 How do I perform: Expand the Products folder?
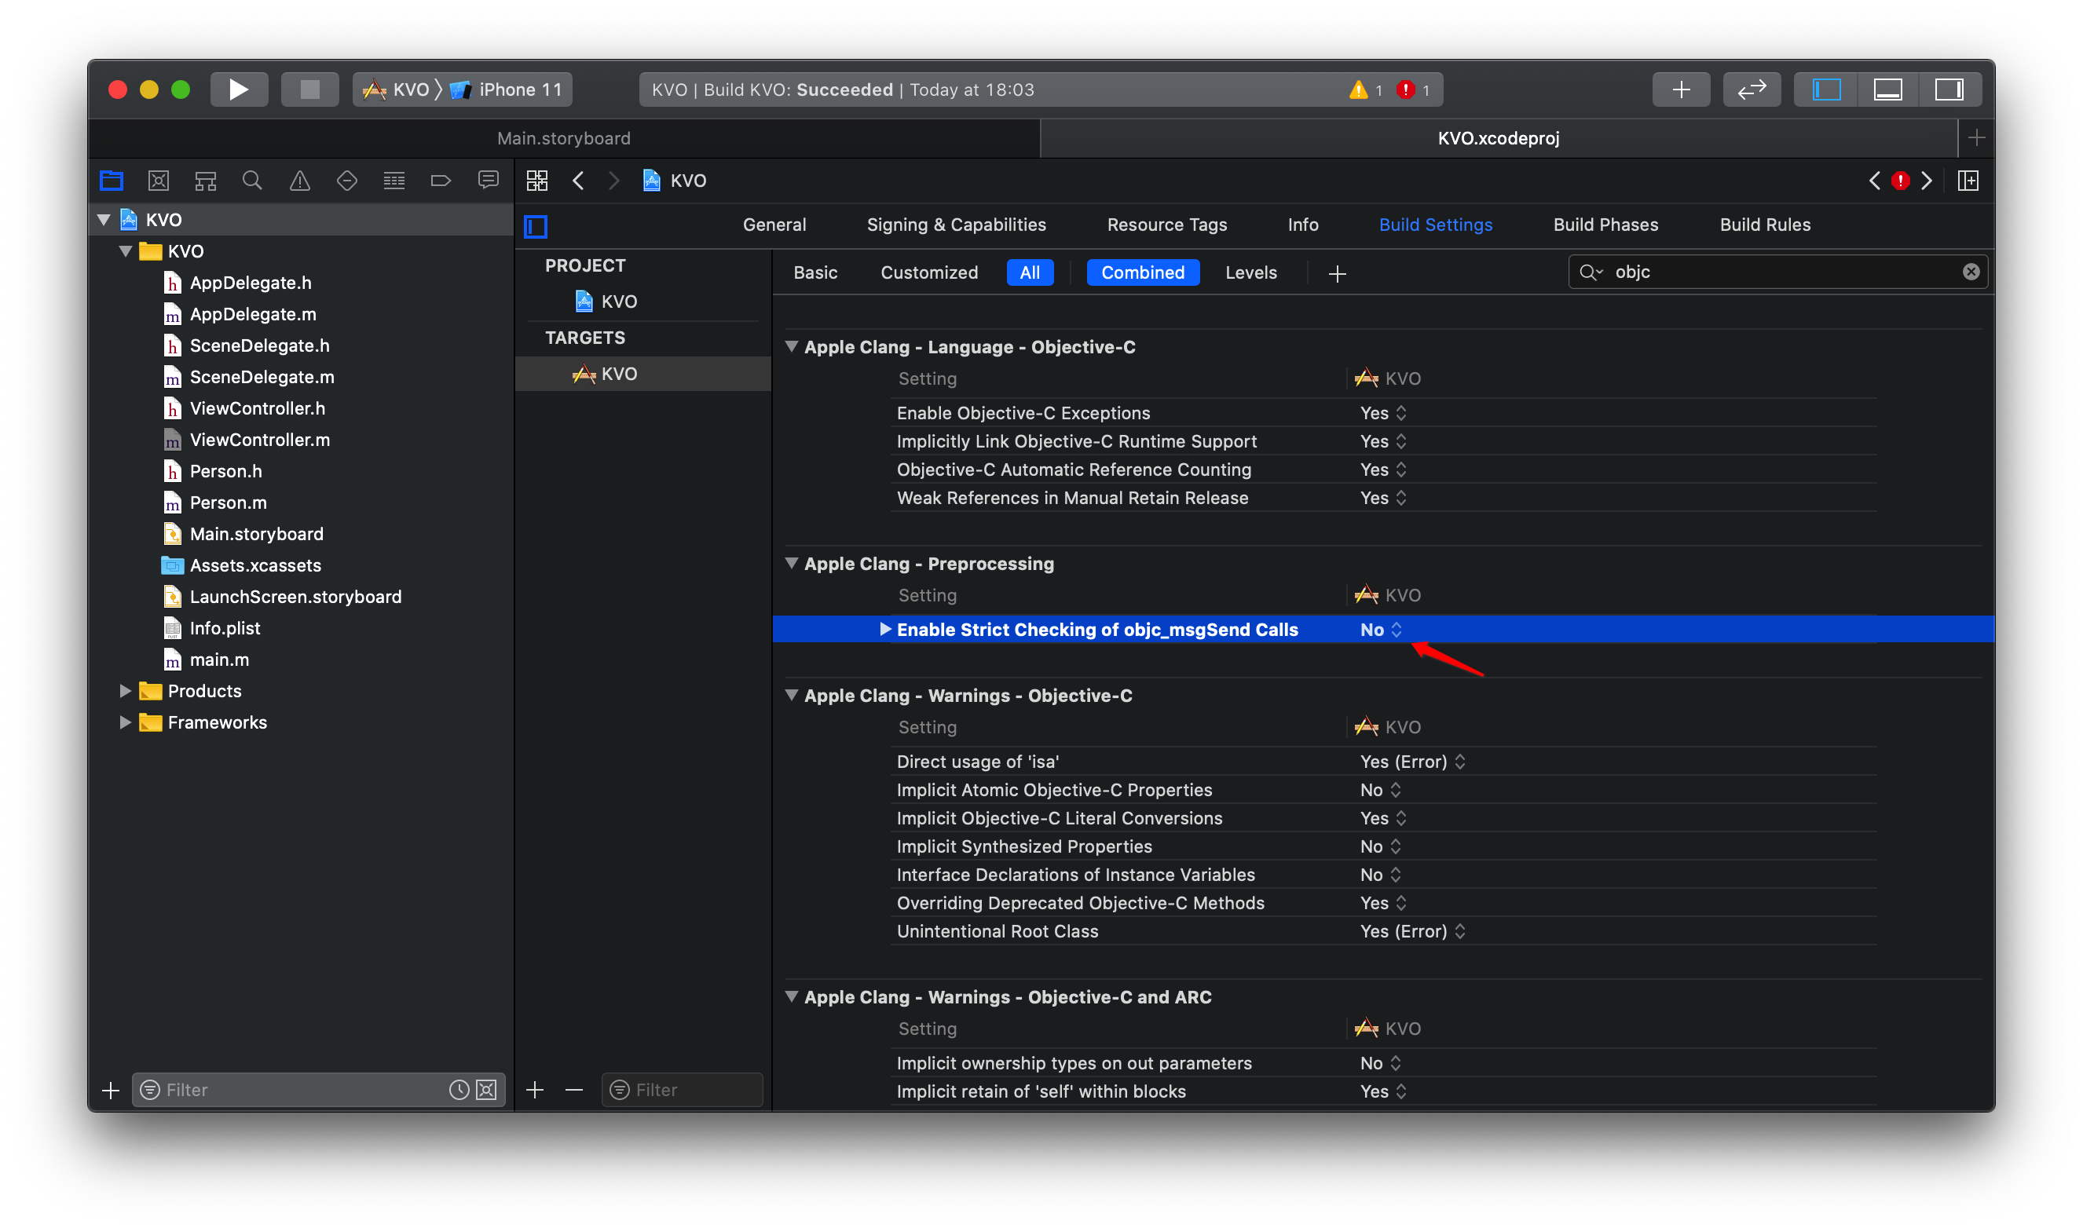pyautogui.click(x=126, y=691)
